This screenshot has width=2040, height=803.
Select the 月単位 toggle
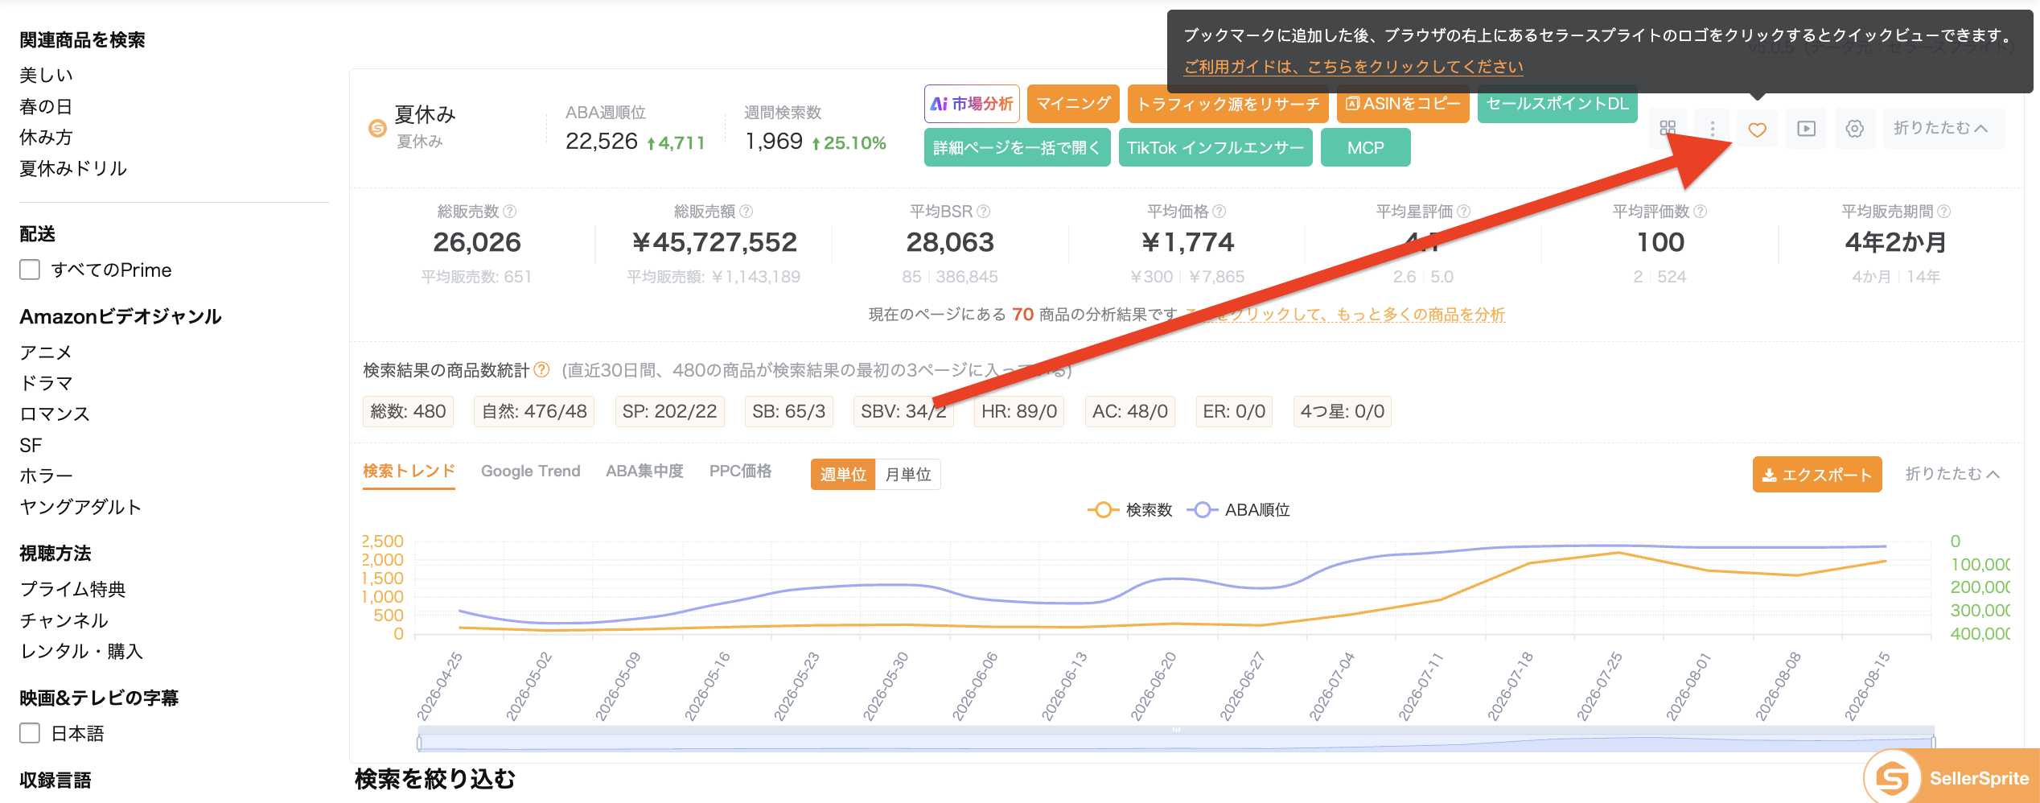[908, 475]
